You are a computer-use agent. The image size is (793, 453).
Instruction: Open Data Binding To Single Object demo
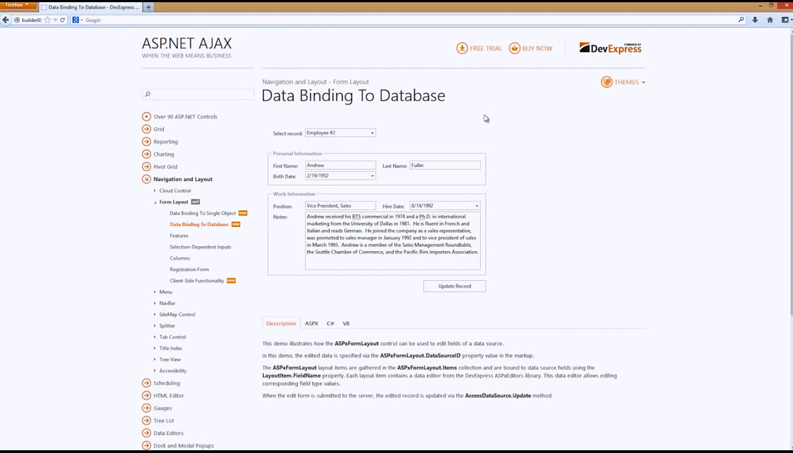[x=203, y=213]
